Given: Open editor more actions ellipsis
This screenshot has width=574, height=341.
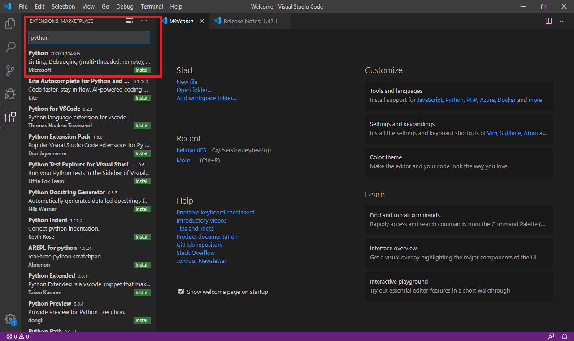Looking at the screenshot, I should [563, 21].
